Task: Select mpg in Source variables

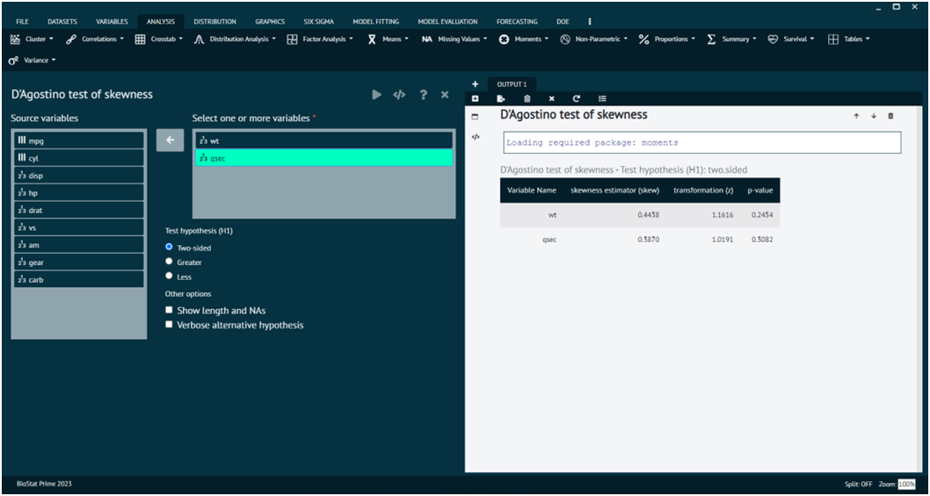Action: 79,140
